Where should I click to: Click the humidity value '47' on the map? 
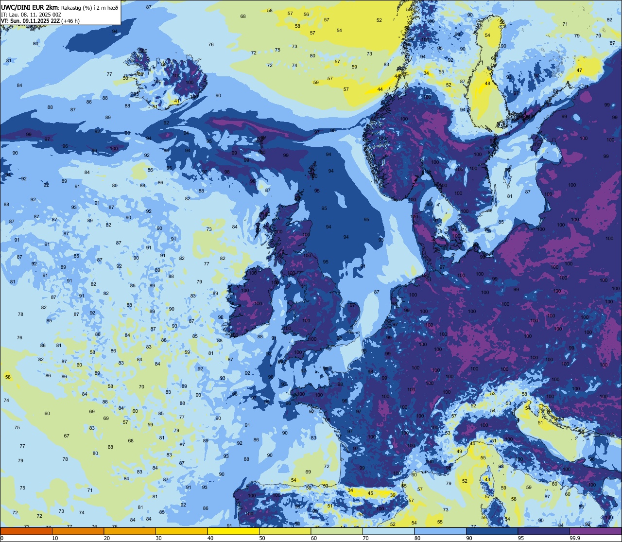pyautogui.click(x=579, y=70)
